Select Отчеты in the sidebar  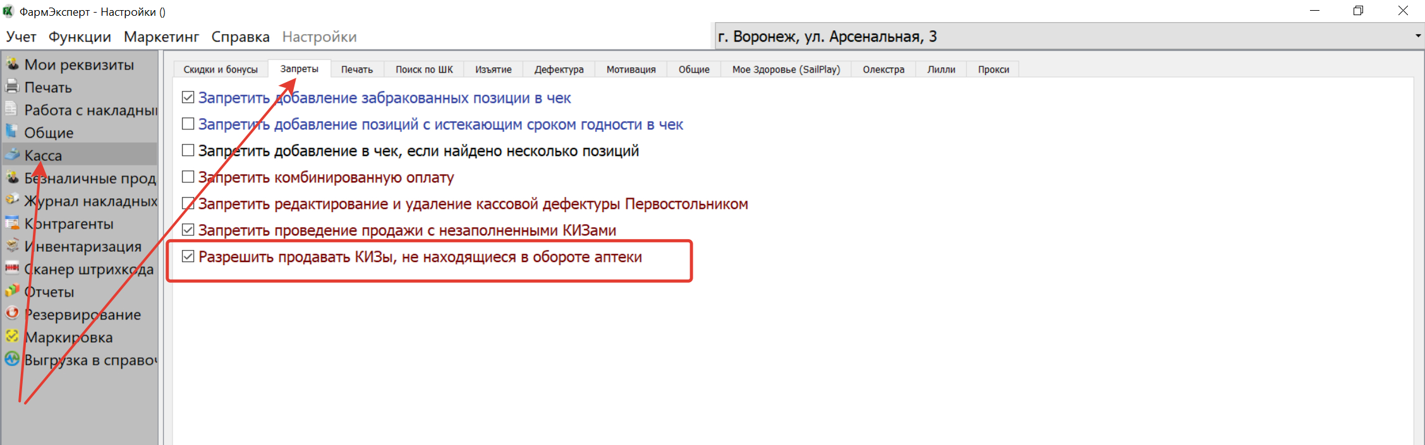point(49,292)
